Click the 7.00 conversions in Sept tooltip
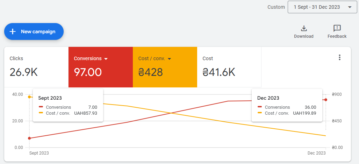This screenshot has width=359, height=164. pos(93,107)
